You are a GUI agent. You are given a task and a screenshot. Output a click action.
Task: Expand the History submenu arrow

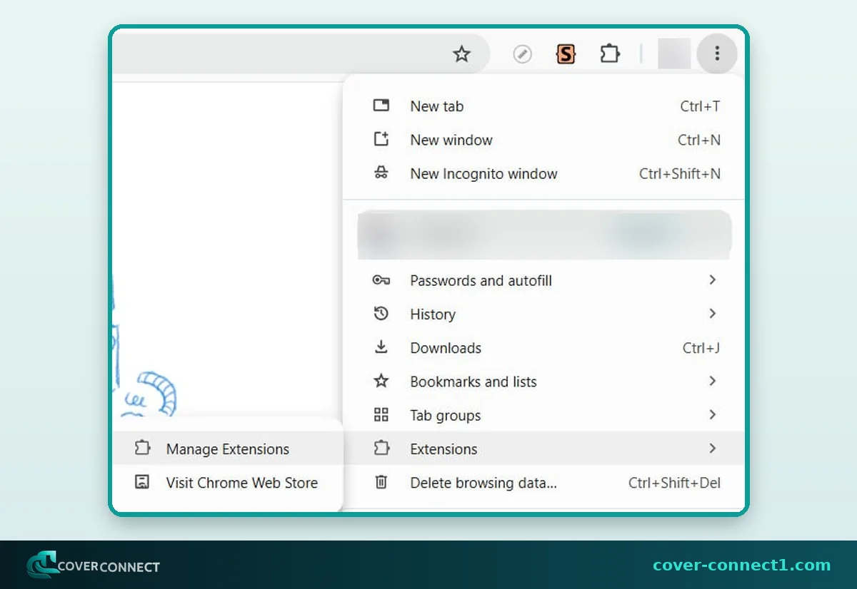712,314
